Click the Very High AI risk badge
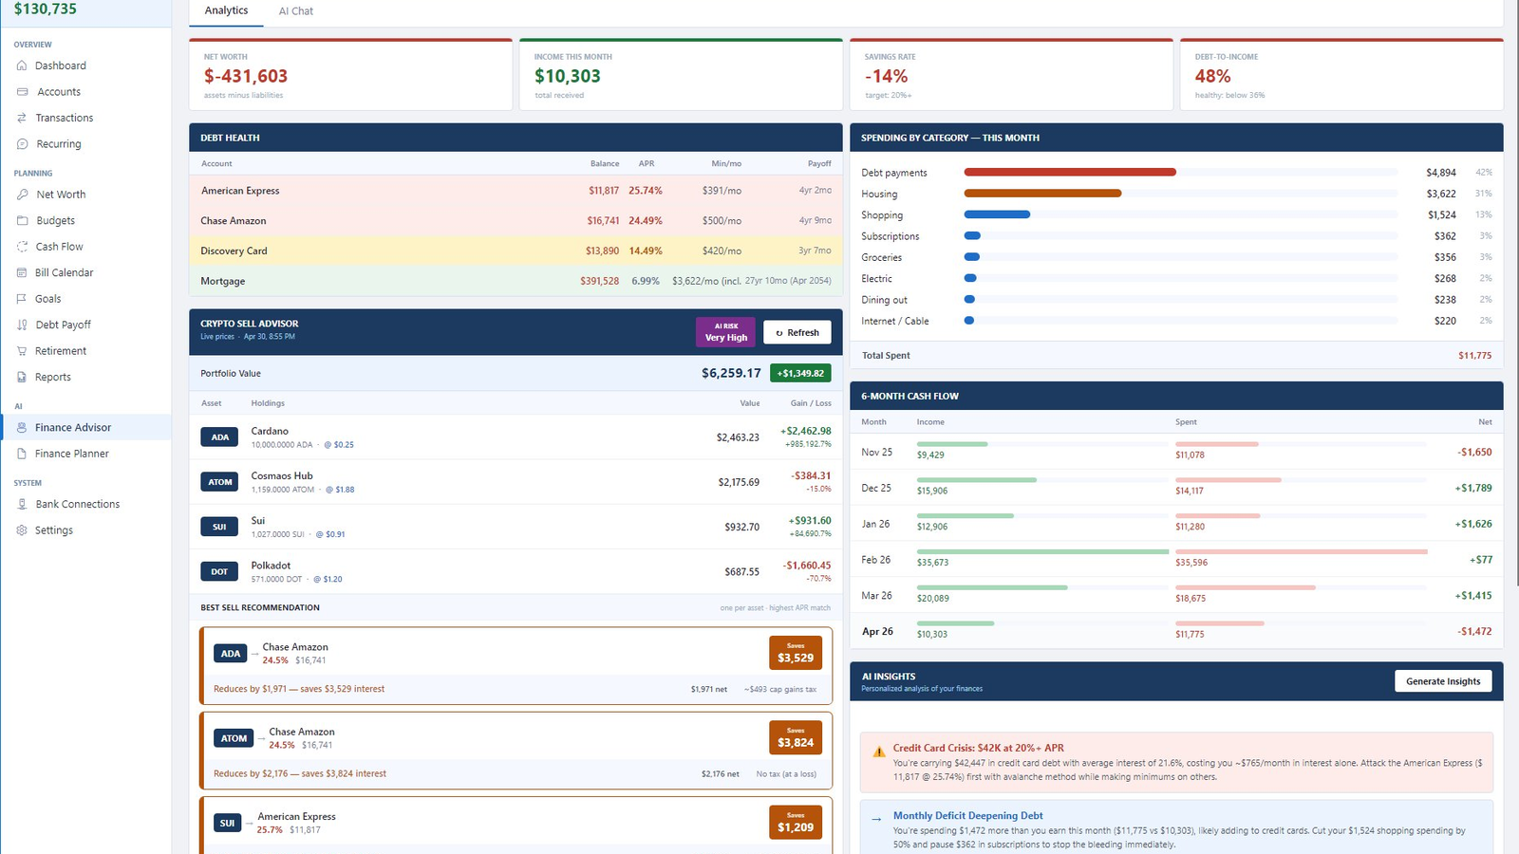Viewport: 1519px width, 854px height. coord(726,332)
